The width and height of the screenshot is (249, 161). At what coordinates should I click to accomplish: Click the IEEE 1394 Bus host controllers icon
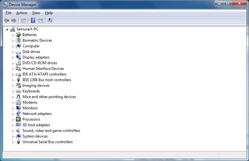18,80
